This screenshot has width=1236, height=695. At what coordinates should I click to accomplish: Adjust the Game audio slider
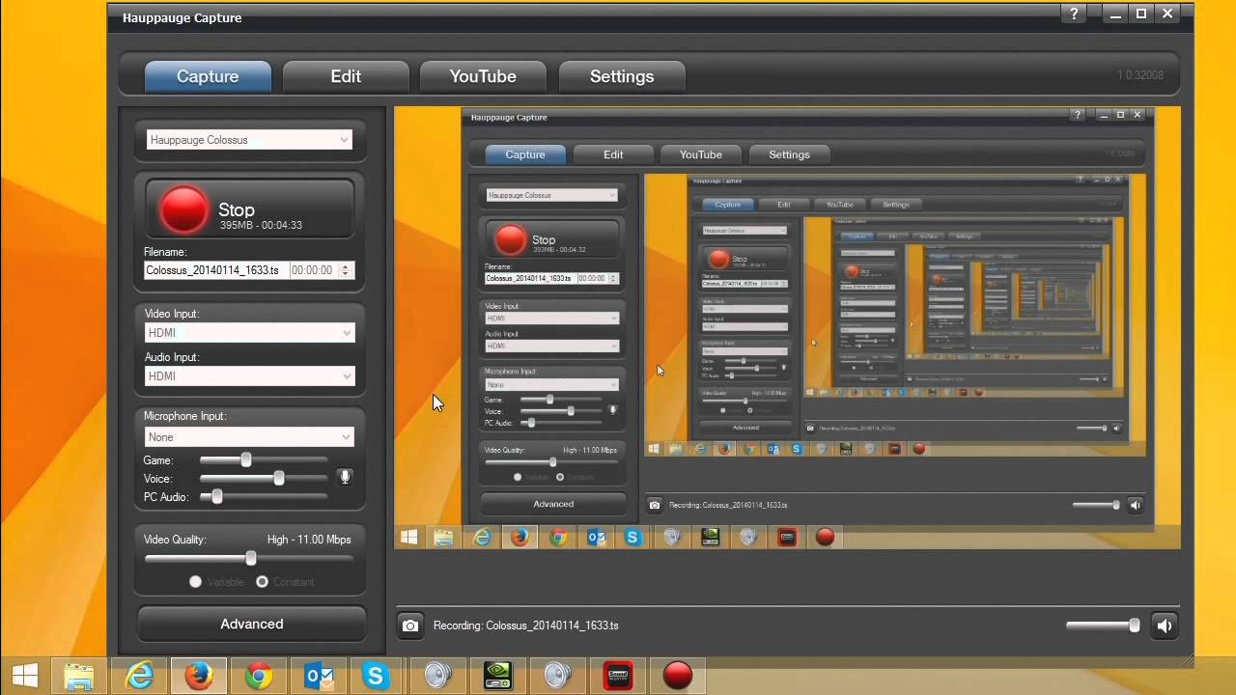tap(246, 460)
